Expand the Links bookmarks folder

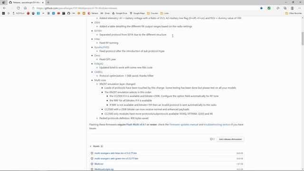pos(164,13)
